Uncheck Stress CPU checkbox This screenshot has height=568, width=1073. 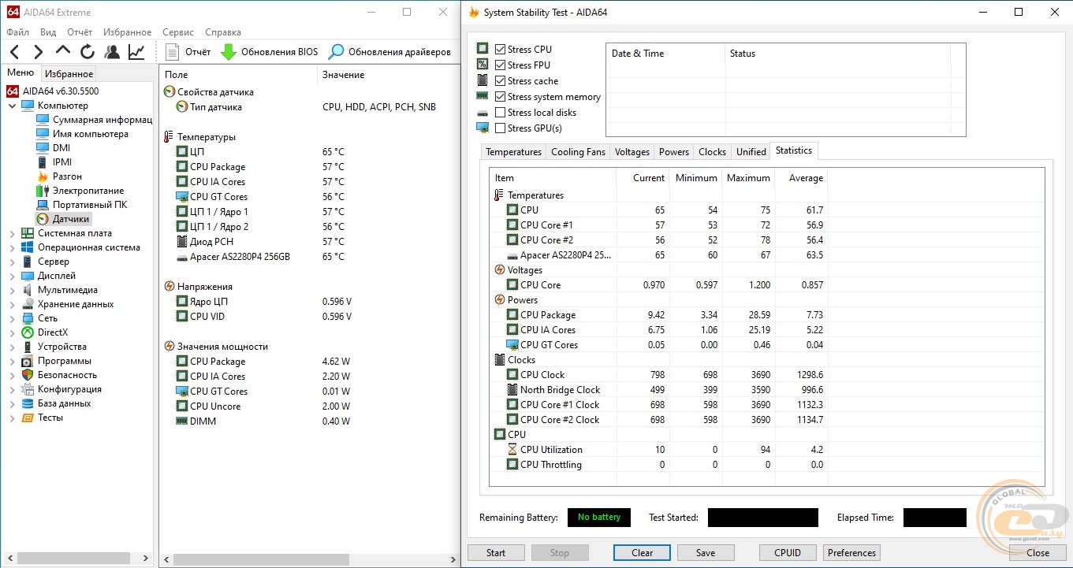coord(500,49)
